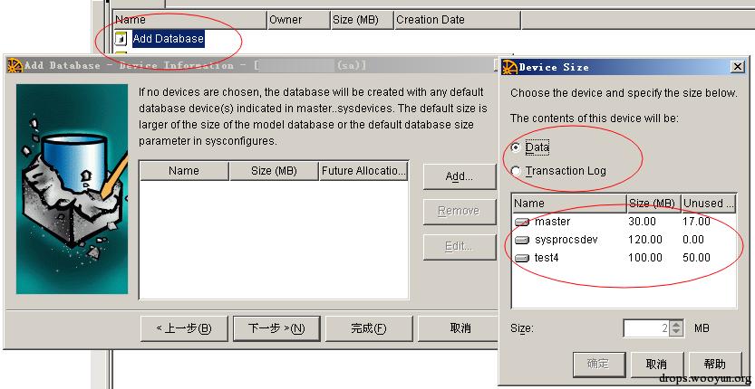Choose the Transaction Log radio option
This screenshot has height=389, width=755.
(x=517, y=171)
